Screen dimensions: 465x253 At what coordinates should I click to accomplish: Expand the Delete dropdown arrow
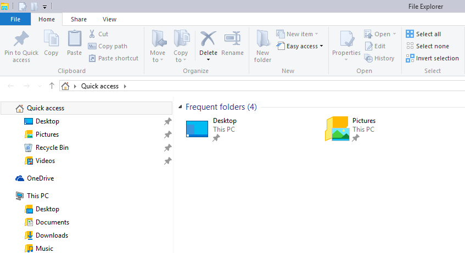[208, 60]
